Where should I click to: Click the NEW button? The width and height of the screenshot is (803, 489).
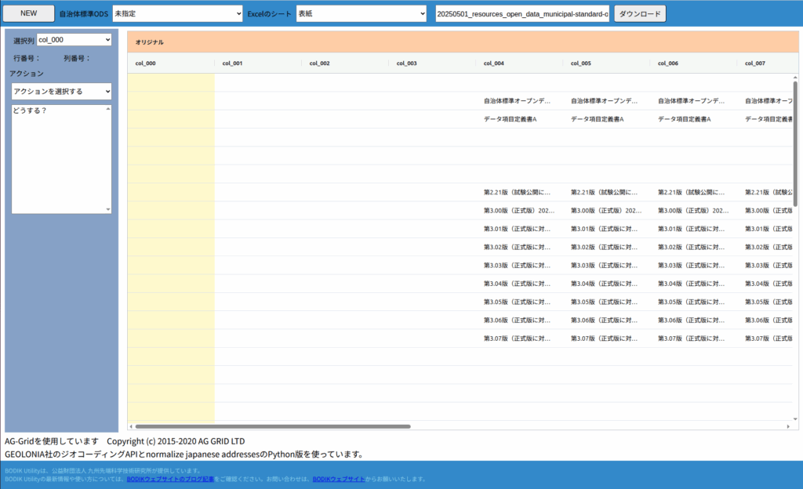tap(28, 13)
